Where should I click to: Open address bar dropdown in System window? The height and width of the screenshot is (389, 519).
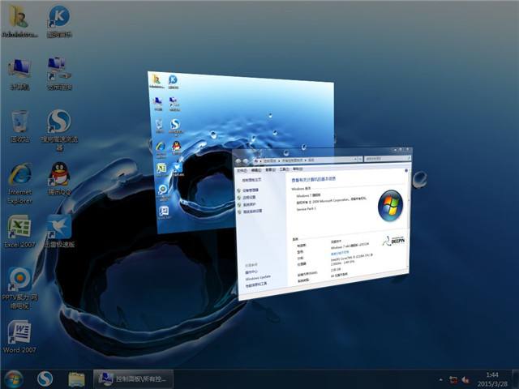coord(355,159)
